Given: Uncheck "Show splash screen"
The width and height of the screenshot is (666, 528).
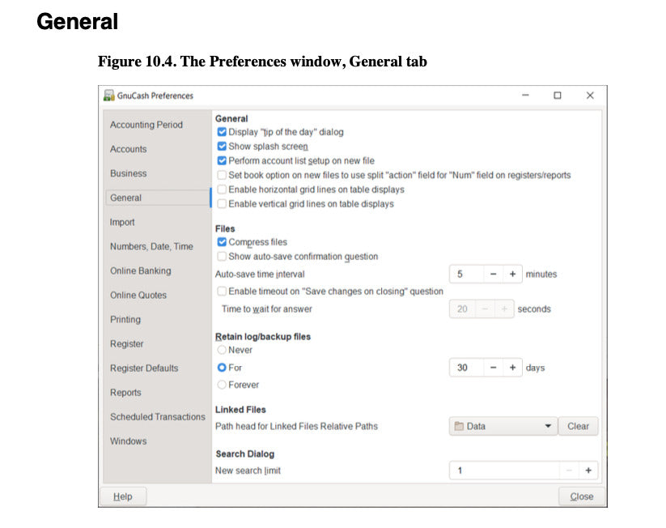Looking at the screenshot, I should (x=222, y=146).
